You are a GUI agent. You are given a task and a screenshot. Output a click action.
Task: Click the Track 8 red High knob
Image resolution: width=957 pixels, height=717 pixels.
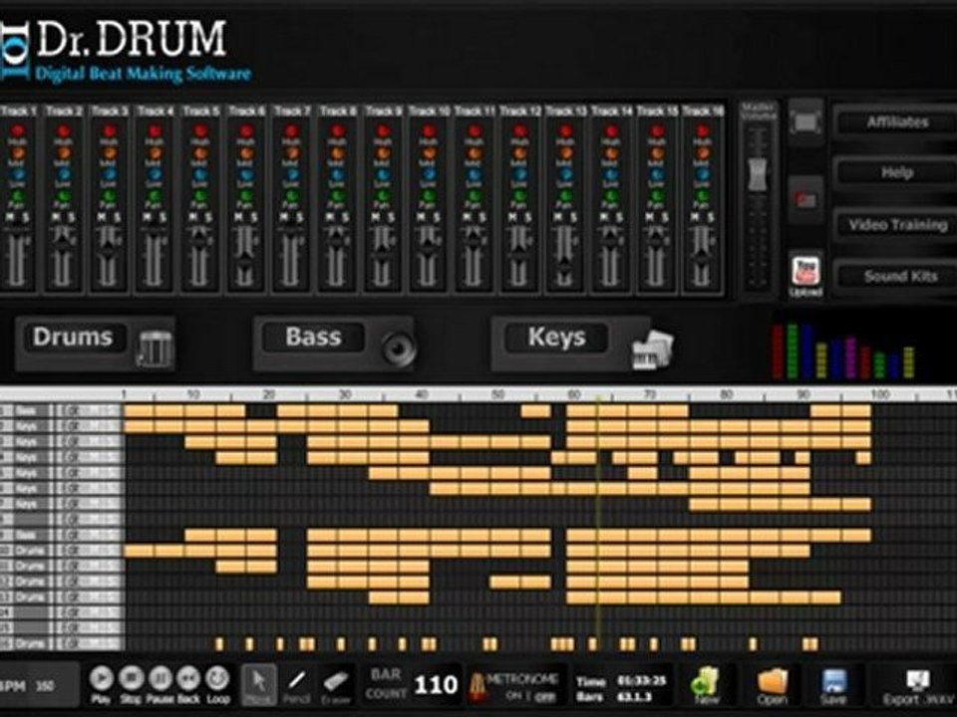tap(338, 131)
